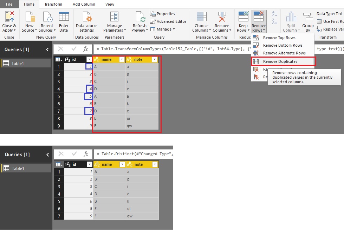Screen dimensions: 344x230
Task: Open the note column filter in lower table
Action: pyautogui.click(x=155, y=164)
